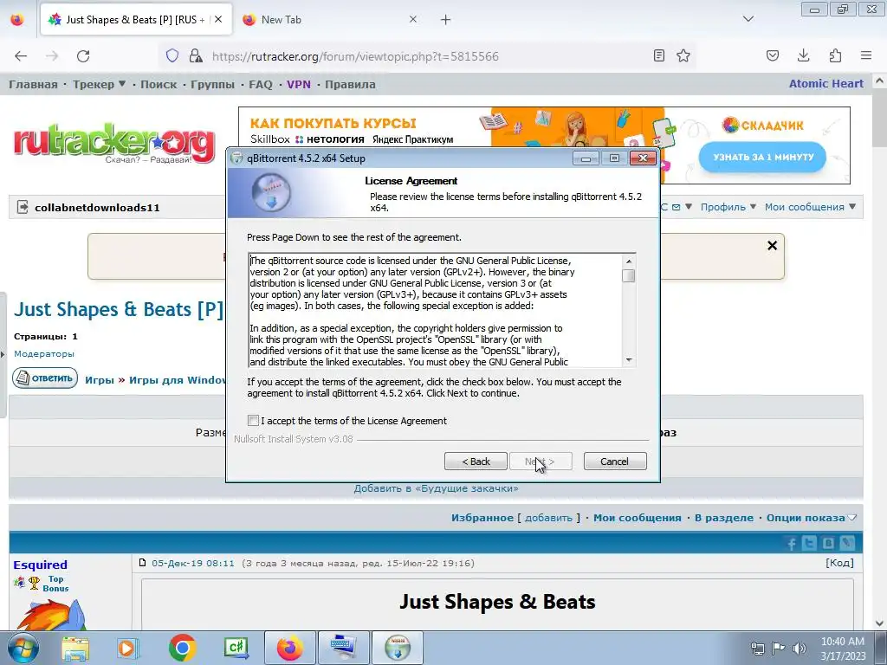Open the taskbar volume speaker icon
Viewport: 887px width, 665px height.
(x=800, y=649)
